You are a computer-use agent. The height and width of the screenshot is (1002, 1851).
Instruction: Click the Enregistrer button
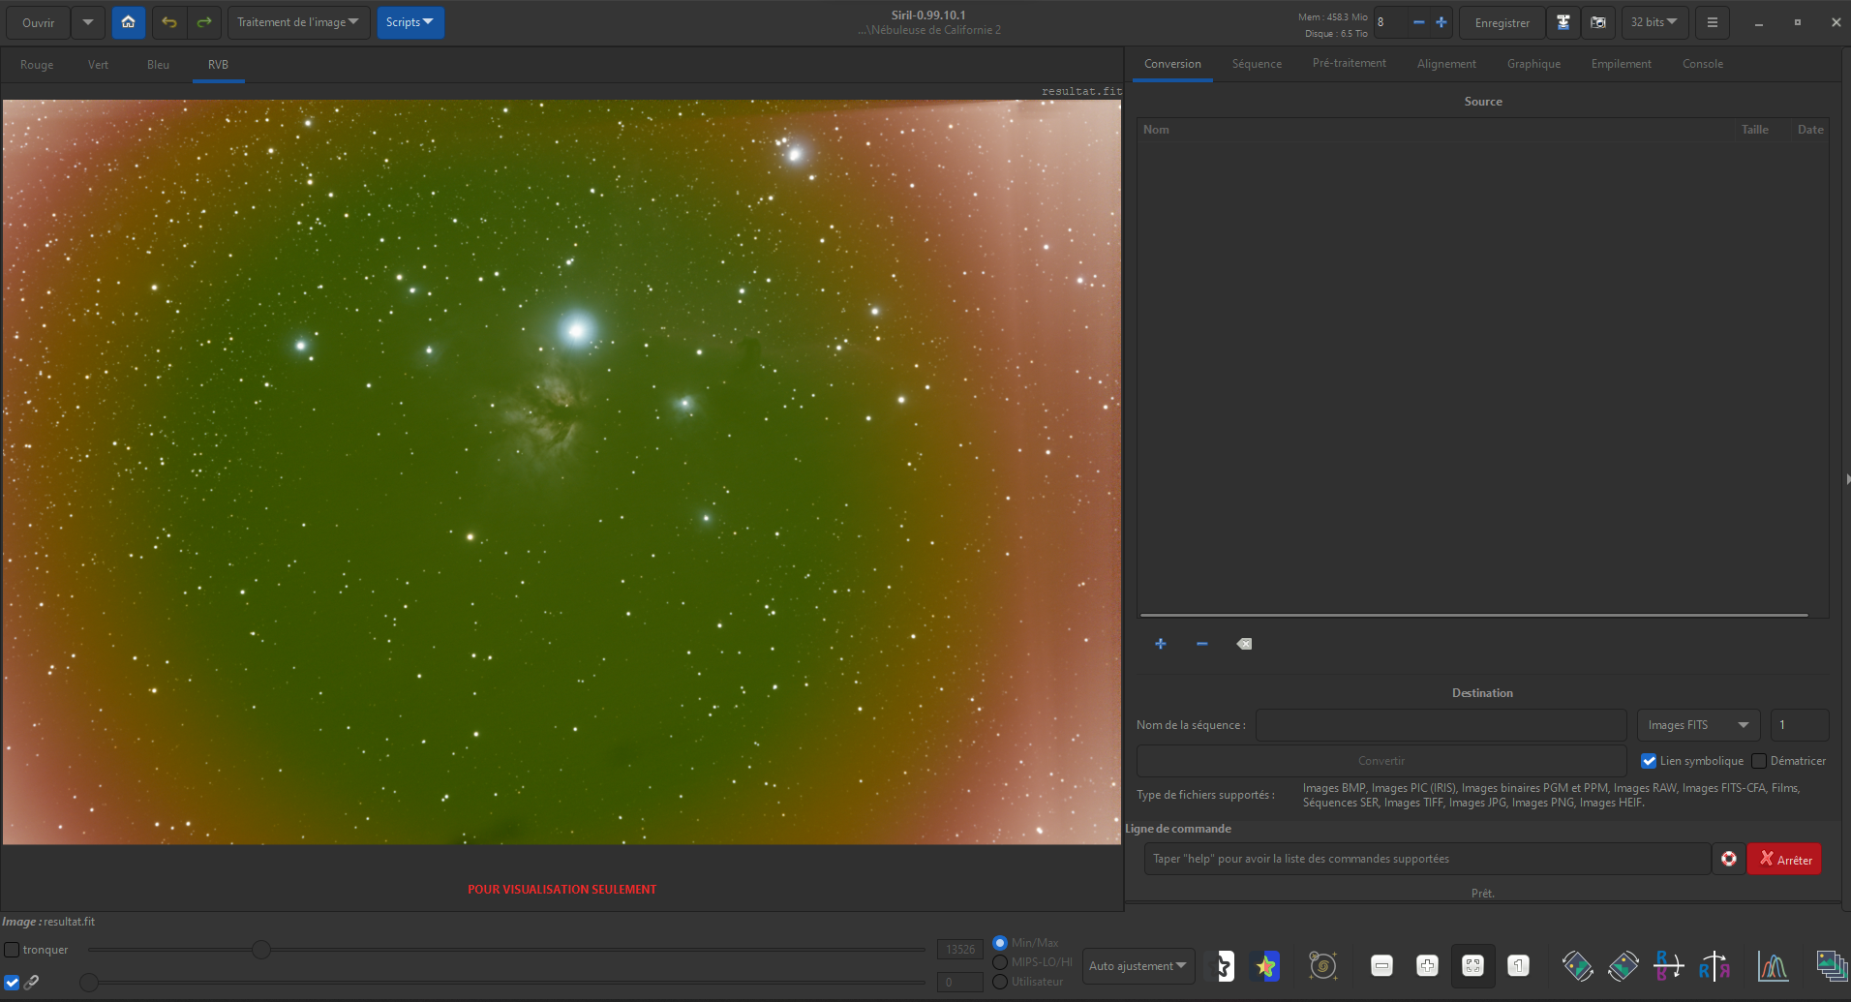(1502, 22)
